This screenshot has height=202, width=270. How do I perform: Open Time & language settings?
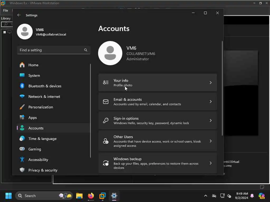[x=53, y=138]
